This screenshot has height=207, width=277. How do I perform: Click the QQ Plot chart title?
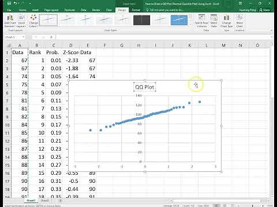pyautogui.click(x=145, y=87)
